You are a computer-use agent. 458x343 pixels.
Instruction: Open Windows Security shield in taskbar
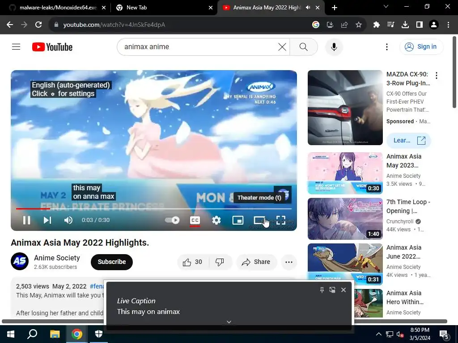99,334
